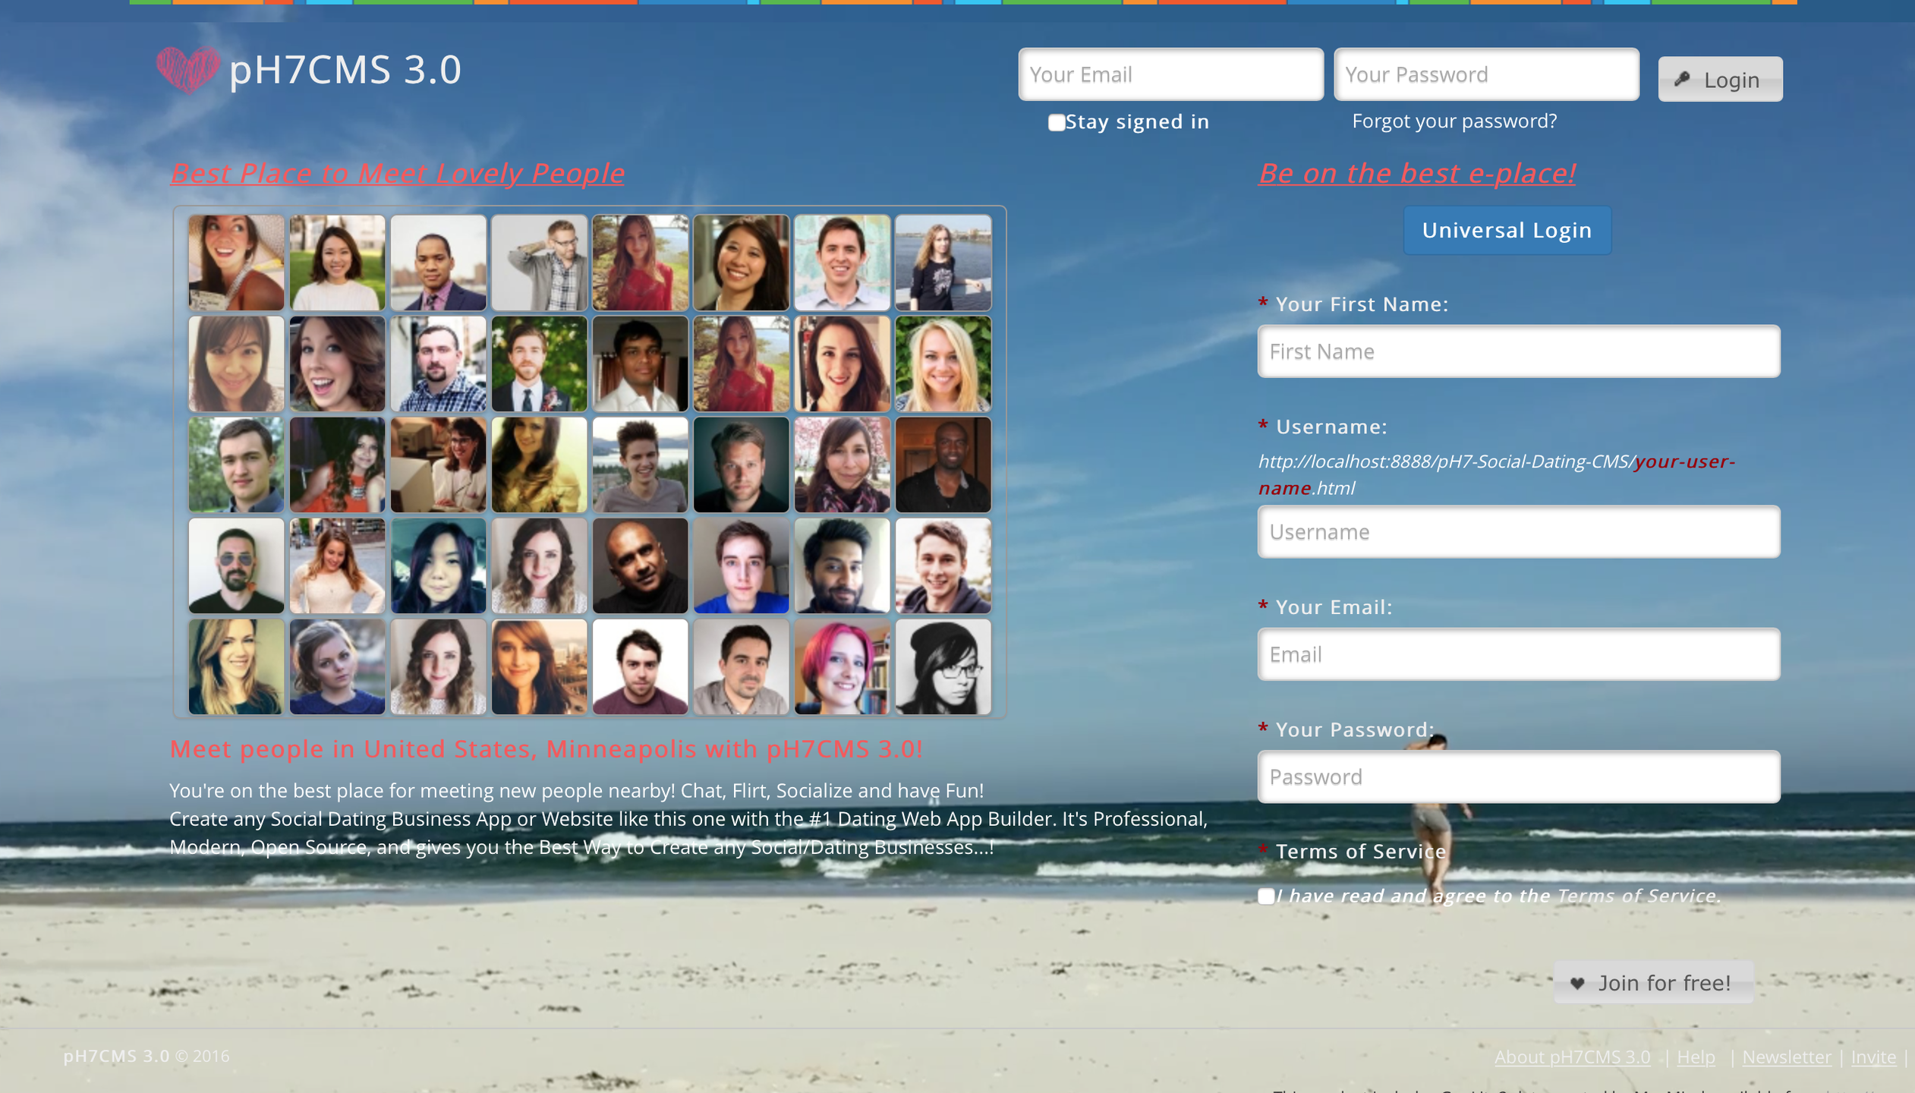1915x1093 pixels.
Task: Click the Password login input field
Action: point(1486,74)
